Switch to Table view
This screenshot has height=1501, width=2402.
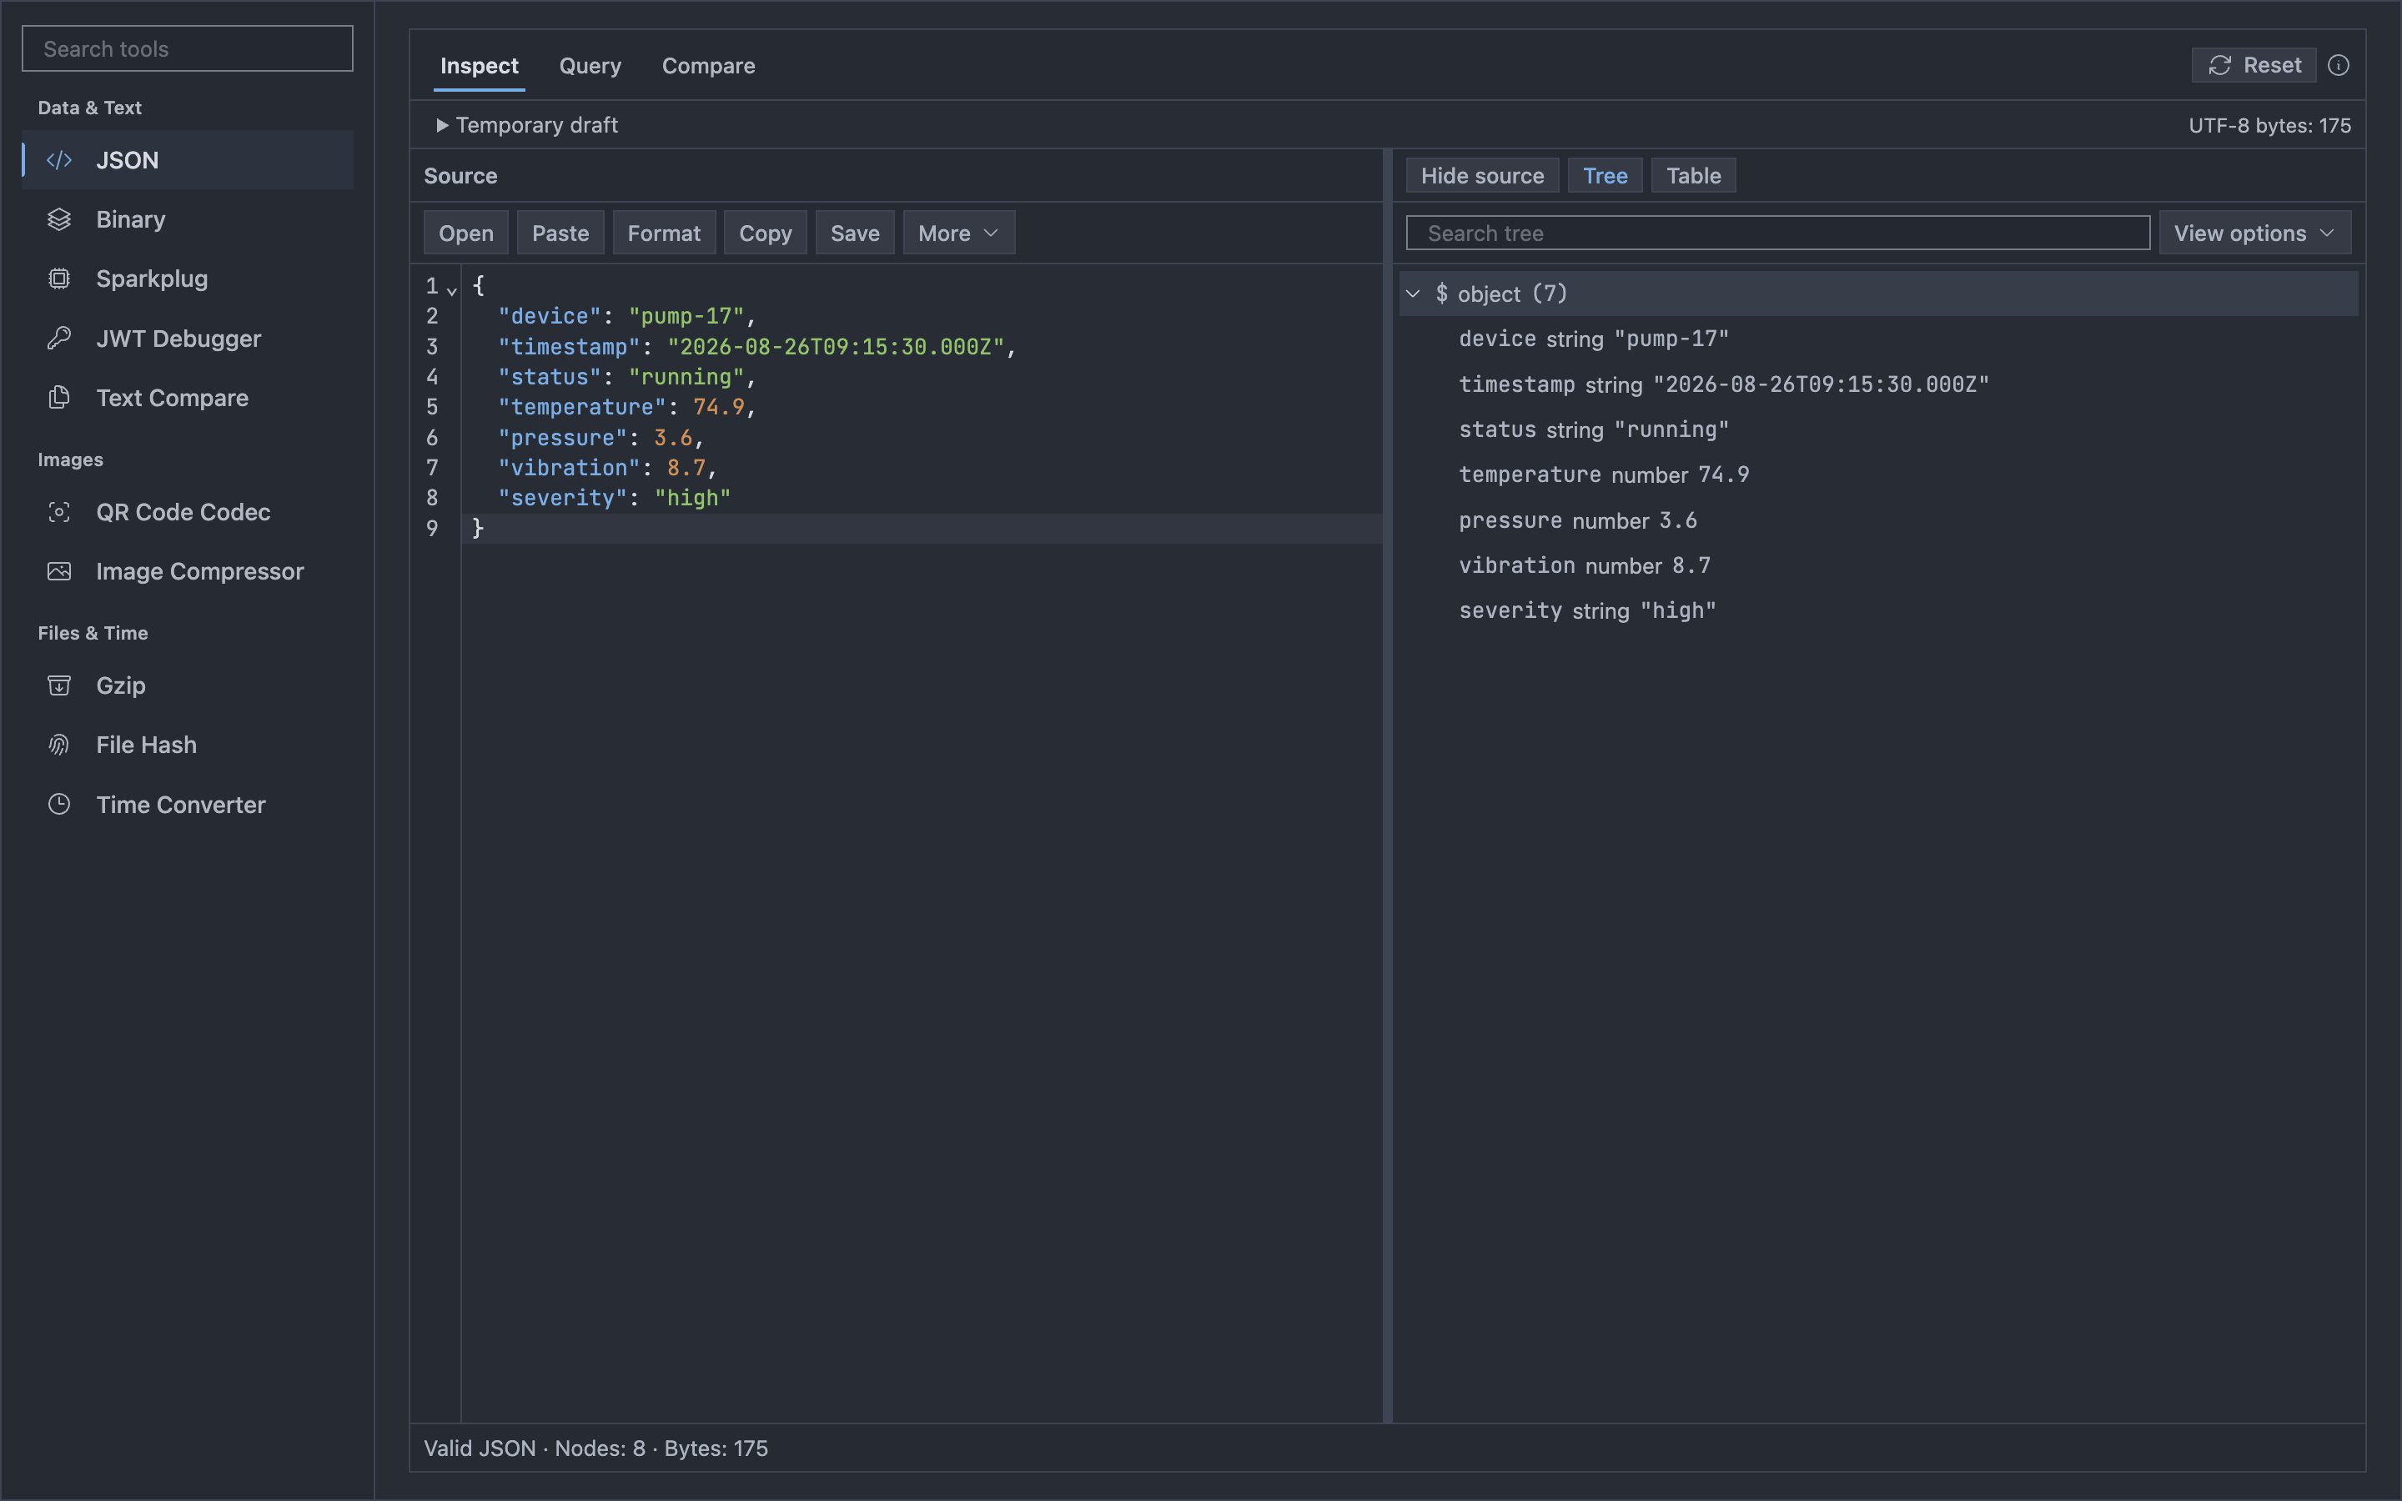point(1693,176)
